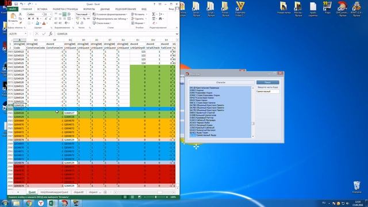Apply underline formatting to the cell
The height and width of the screenshot is (207, 368).
pyautogui.click(x=37, y=18)
